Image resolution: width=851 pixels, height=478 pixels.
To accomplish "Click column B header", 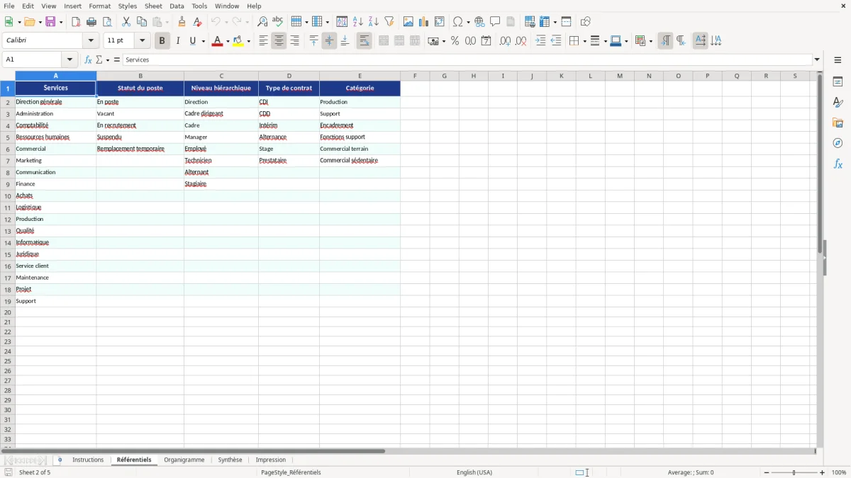I will pyautogui.click(x=140, y=76).
